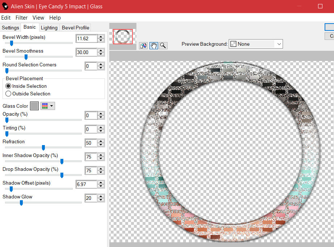Click the Inner Shadow Opacity value field

tap(91, 157)
